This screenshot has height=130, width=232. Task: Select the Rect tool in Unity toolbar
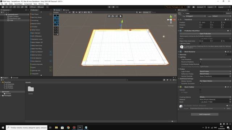click(x=18, y=7)
